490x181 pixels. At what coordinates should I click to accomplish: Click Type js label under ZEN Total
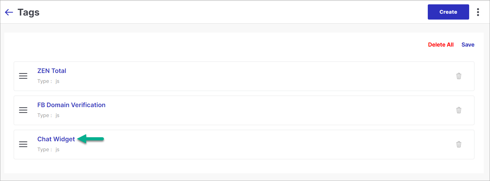48,81
